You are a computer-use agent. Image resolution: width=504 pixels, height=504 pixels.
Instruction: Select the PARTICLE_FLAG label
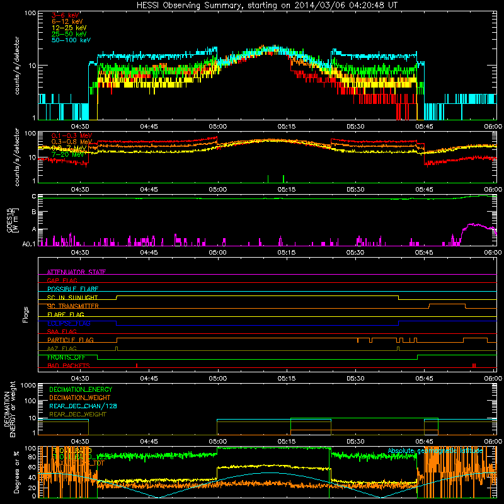click(71, 340)
